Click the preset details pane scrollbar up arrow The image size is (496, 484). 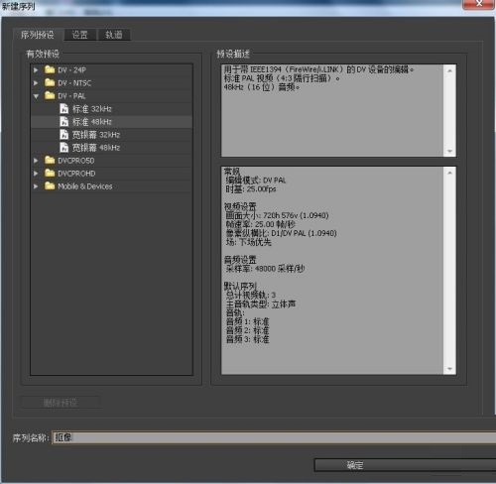[449, 173]
